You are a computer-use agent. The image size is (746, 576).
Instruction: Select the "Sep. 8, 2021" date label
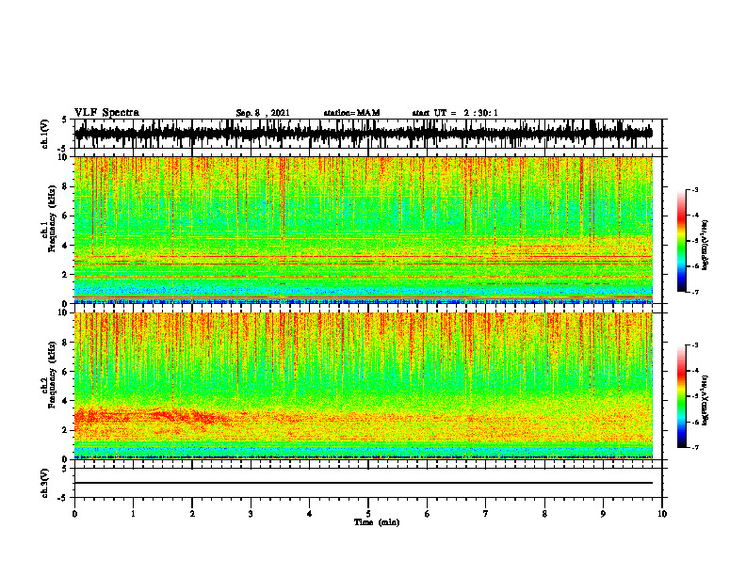coord(263,113)
